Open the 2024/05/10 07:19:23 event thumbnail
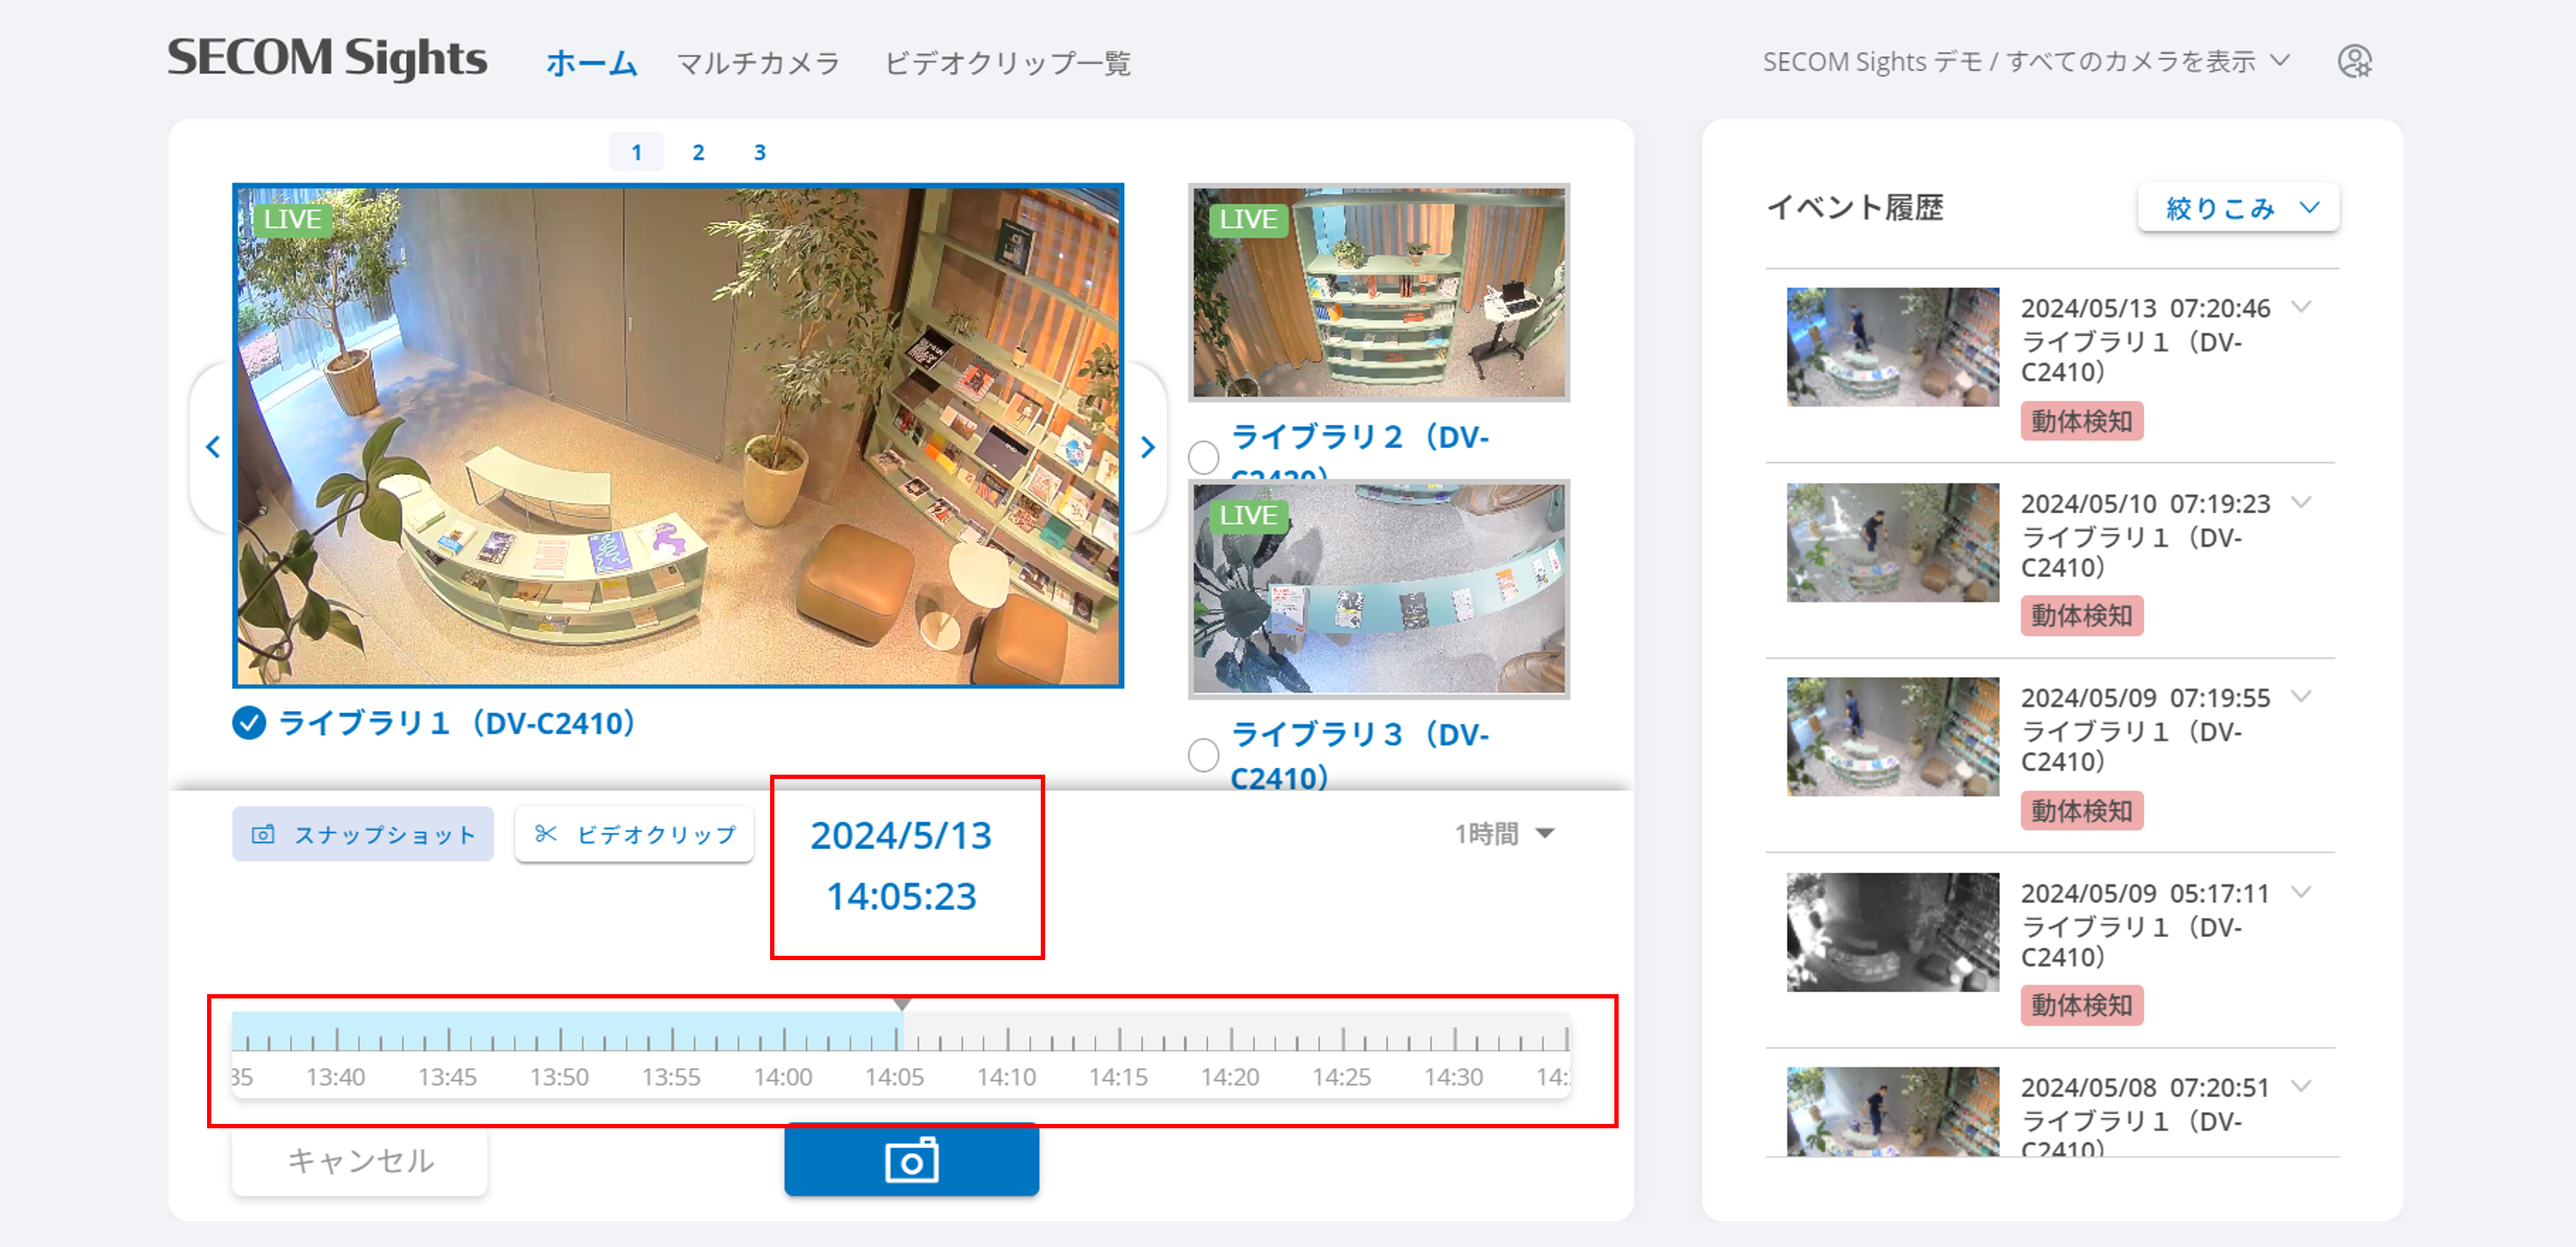This screenshot has height=1247, width=2576. [1893, 542]
